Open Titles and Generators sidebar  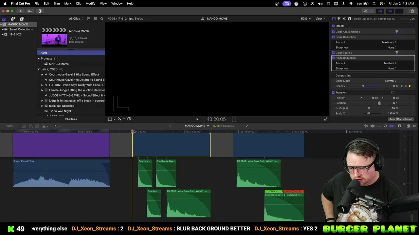point(22,19)
